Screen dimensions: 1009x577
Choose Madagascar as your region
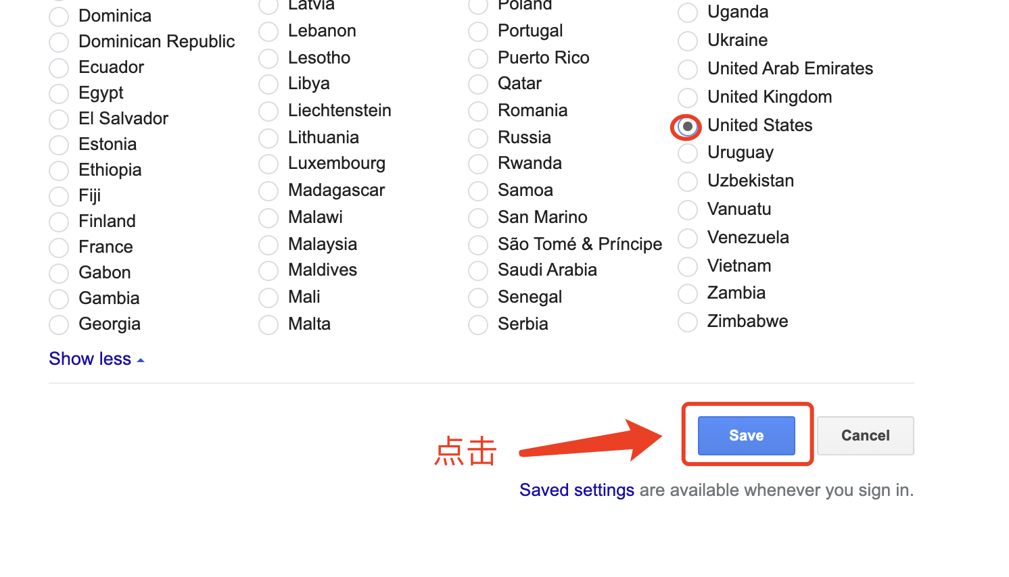(268, 191)
